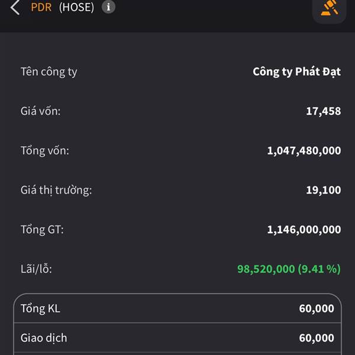This screenshot has height=355, width=355.
Task: Tap the Giá vốn value 17,458
Action: [x=323, y=111]
